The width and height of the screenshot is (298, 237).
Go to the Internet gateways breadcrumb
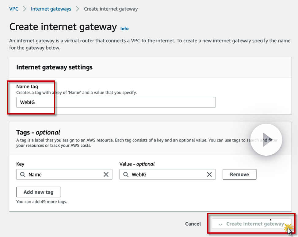51,9
